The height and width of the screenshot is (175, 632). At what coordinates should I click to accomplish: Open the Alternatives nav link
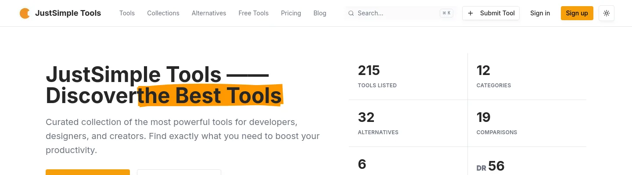click(x=209, y=13)
